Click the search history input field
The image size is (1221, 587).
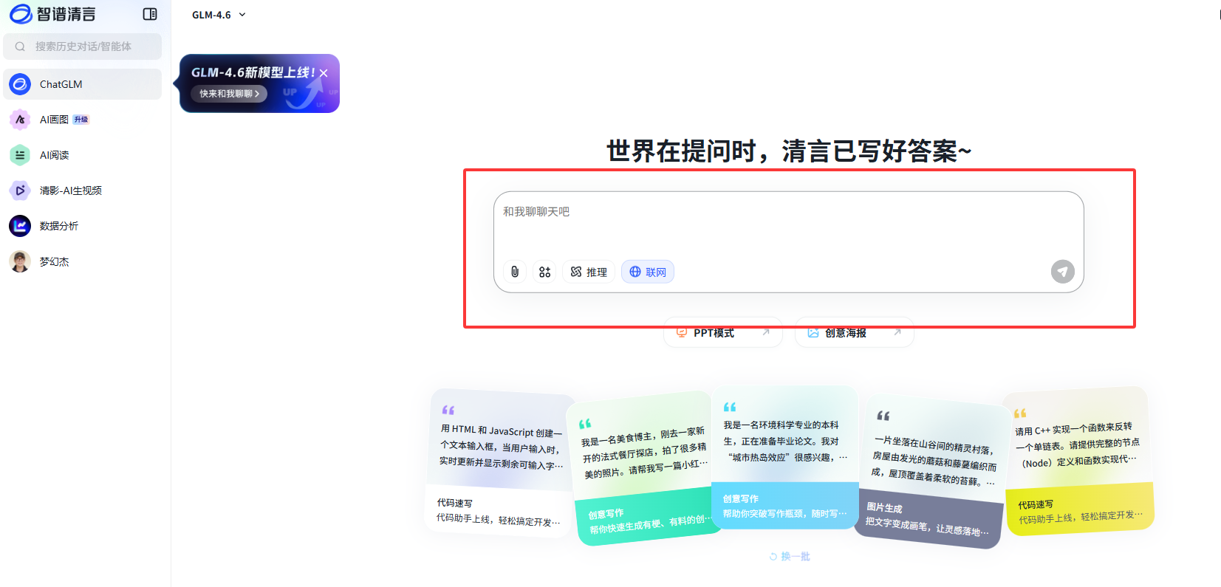pos(83,47)
